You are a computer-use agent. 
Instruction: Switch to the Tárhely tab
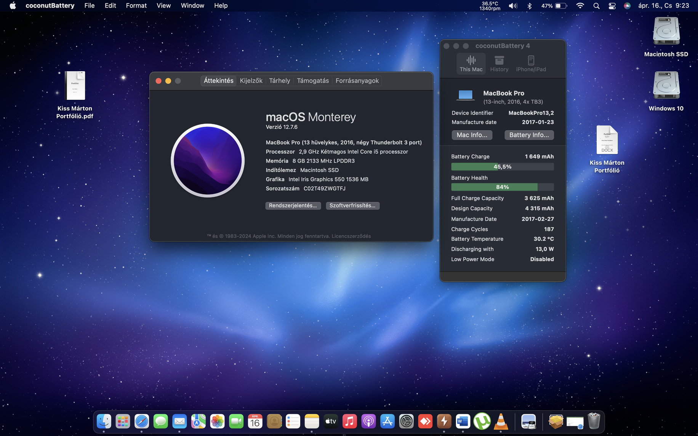(279, 81)
